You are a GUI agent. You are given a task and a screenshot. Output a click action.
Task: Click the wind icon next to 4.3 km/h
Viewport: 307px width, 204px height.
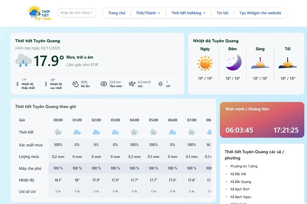[x=132, y=84]
